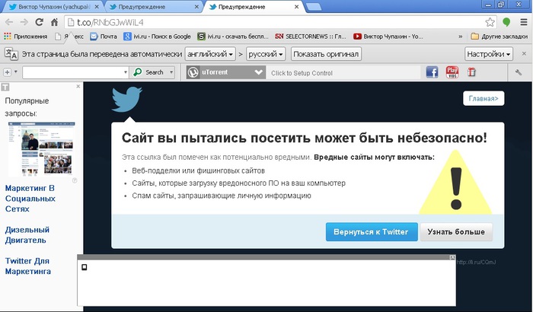Image resolution: width=533 pixels, height=312 pixels.
Task: Click Показать оригинал button
Action: point(326,54)
